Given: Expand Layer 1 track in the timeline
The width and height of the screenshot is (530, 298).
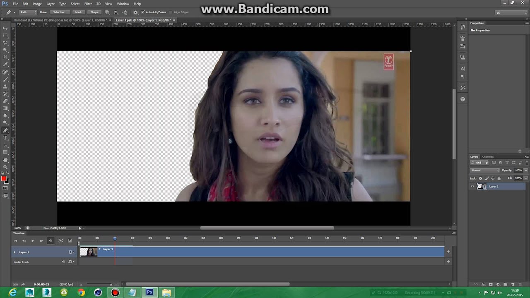Looking at the screenshot, I should coord(14,252).
